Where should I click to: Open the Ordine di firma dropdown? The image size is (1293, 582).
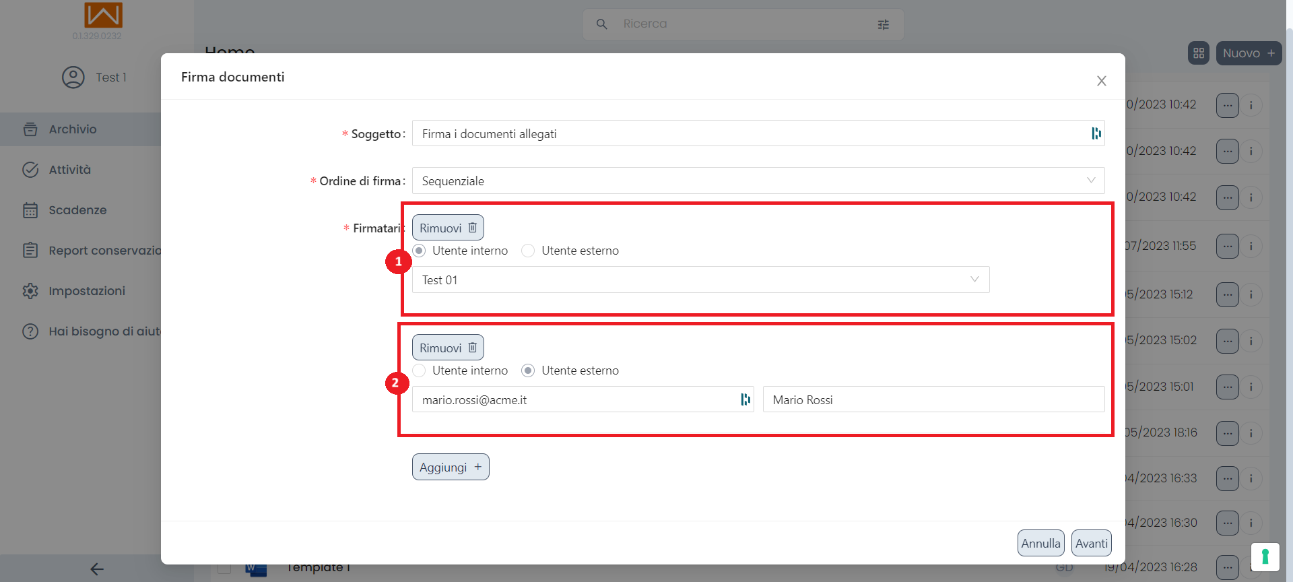(x=758, y=181)
